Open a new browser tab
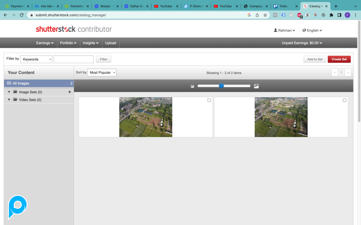The width and height of the screenshot is (361, 225). point(336,6)
